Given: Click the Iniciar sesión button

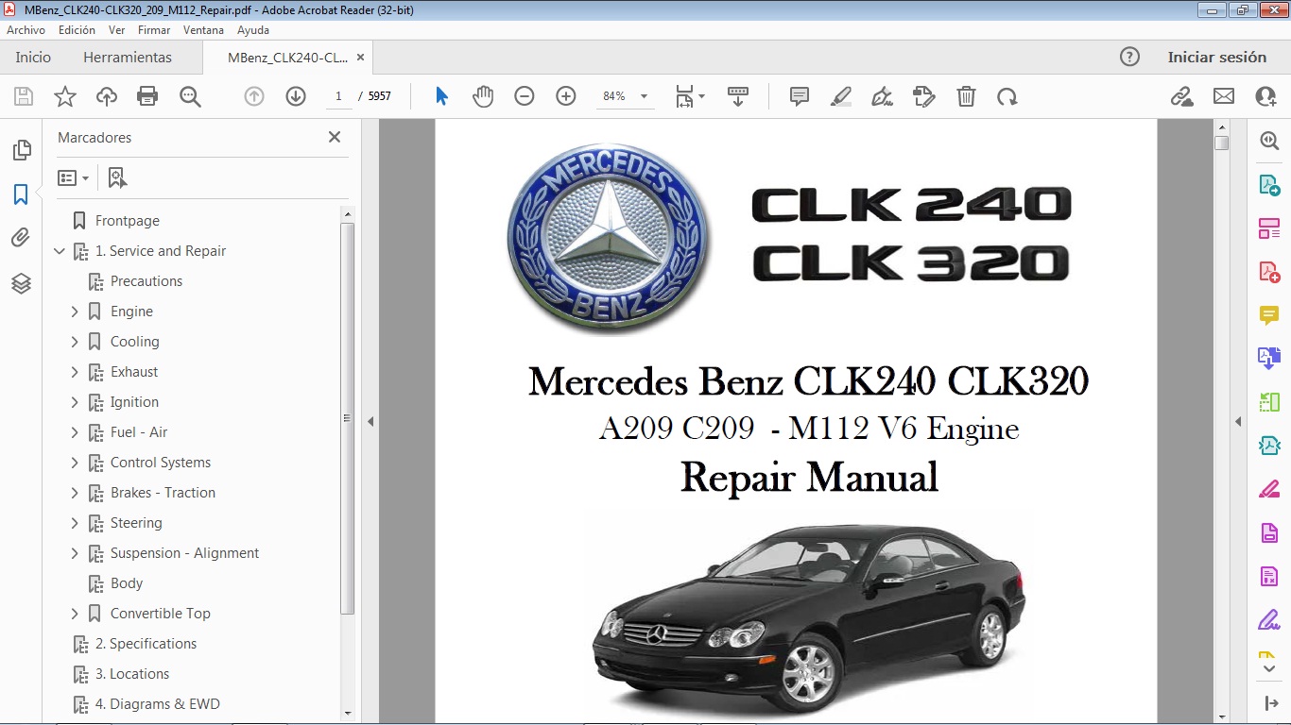Looking at the screenshot, I should pos(1217,57).
